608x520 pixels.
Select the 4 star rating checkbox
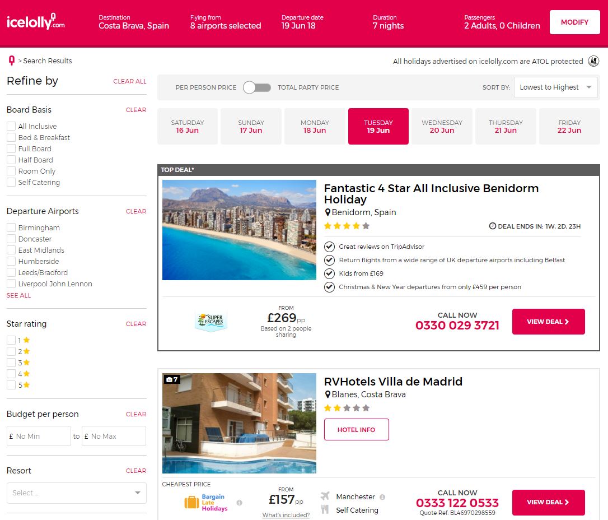pos(11,374)
